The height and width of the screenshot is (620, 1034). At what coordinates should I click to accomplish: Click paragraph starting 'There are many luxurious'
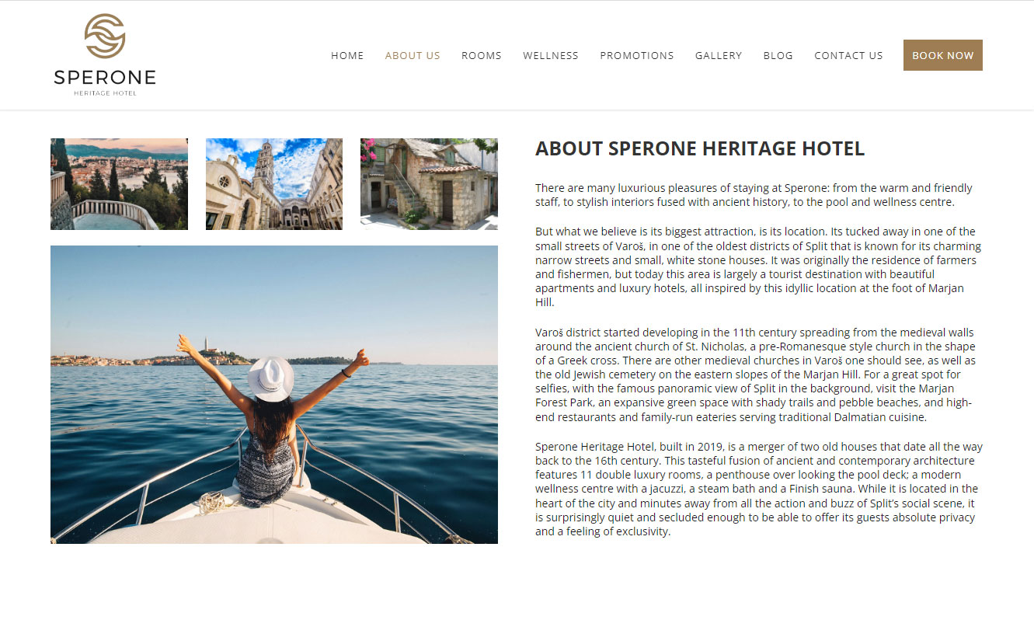click(x=754, y=195)
